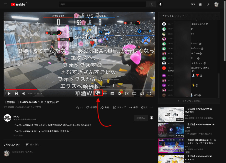The height and width of the screenshot is (163, 226).
Task: Click the 44:42 / 3:29:10 time display
Action: tap(35, 94)
